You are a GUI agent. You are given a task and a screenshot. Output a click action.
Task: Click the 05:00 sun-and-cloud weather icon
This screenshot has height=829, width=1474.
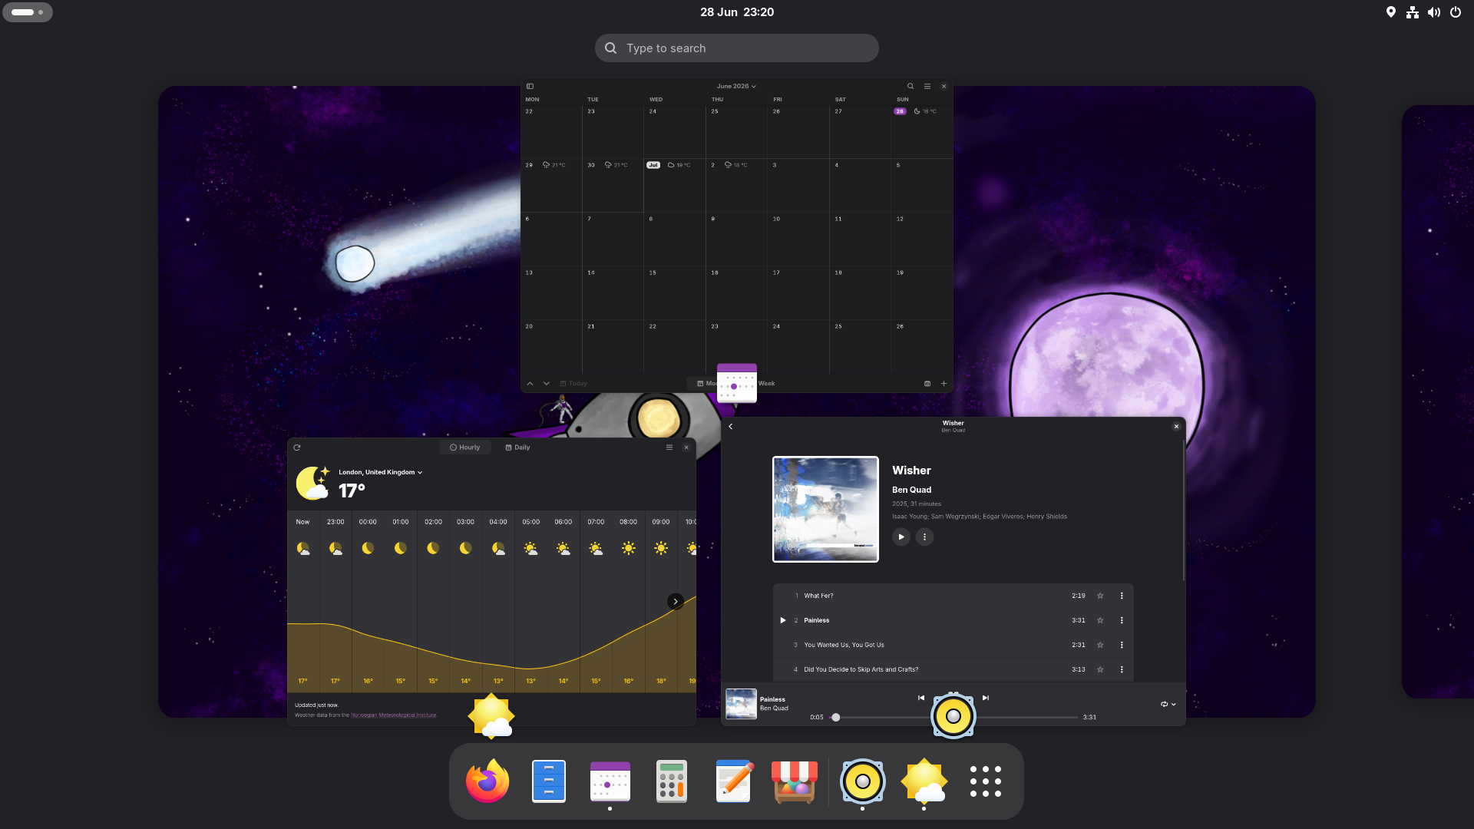click(530, 548)
